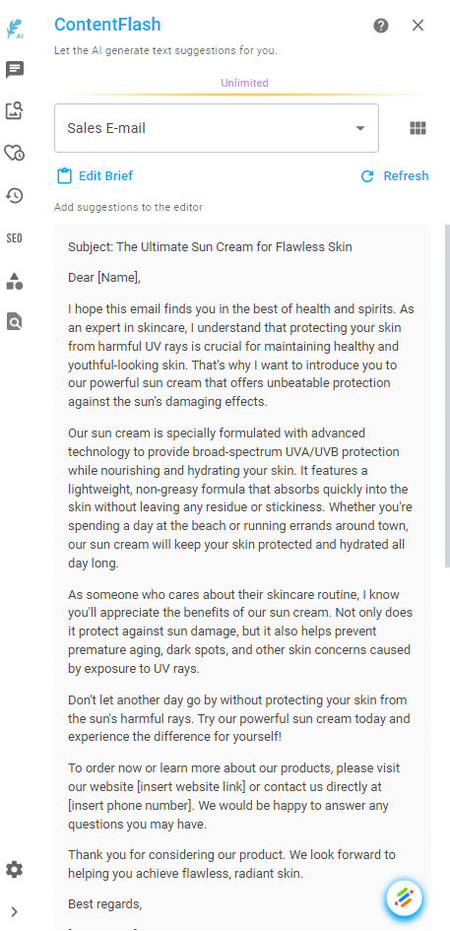Click Refresh to regenerate suggestions

[394, 175]
